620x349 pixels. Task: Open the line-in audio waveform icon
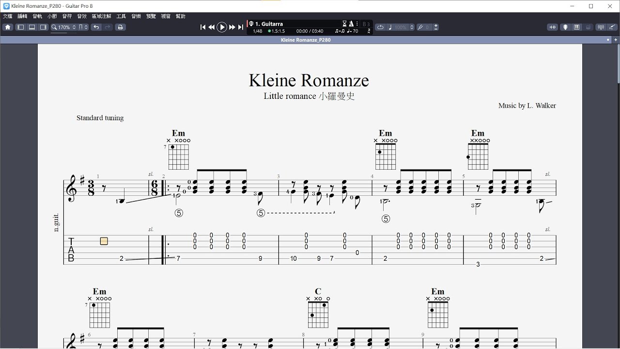553,27
